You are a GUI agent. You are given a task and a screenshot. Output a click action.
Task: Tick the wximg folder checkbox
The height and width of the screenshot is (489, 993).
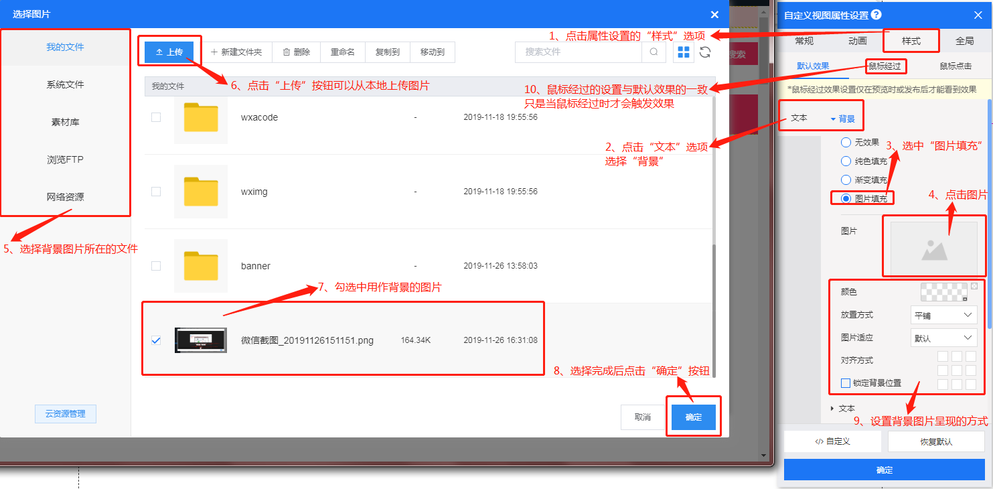pos(156,192)
